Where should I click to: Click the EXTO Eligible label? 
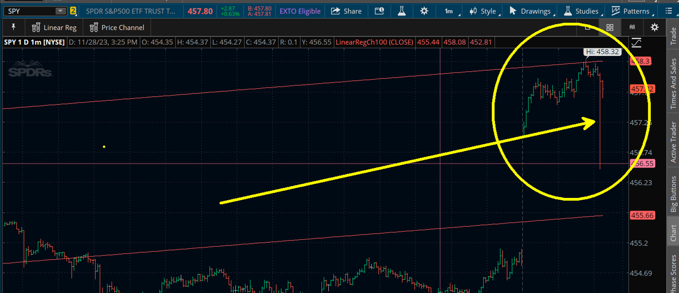click(x=300, y=11)
